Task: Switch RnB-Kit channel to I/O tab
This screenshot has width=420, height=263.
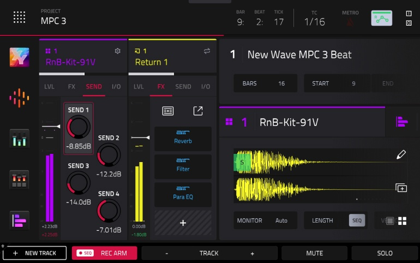Action: 116,87
